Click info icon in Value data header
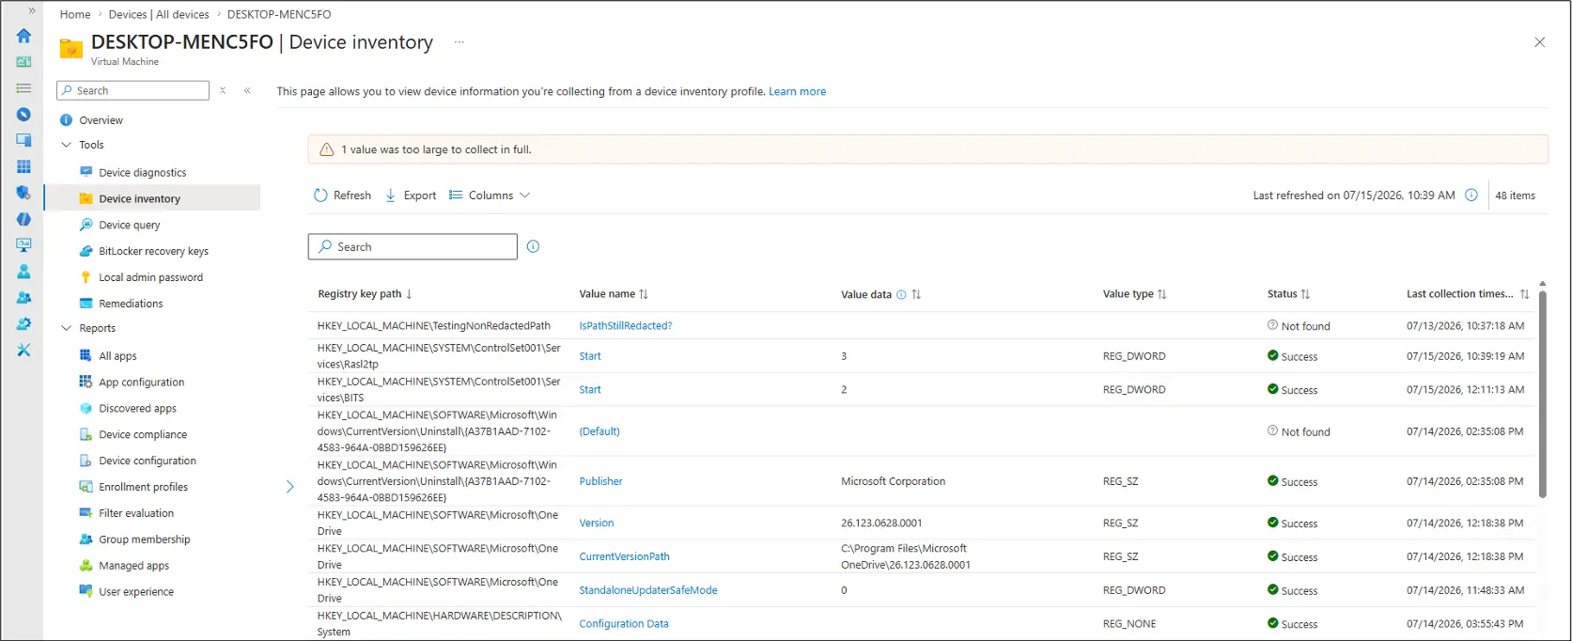This screenshot has height=641, width=1572. tap(901, 294)
